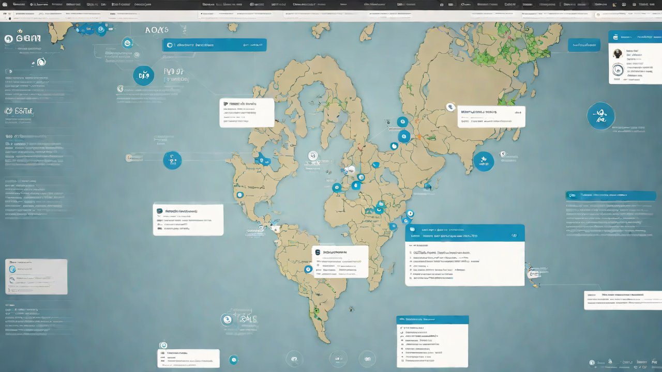662x372 pixels.
Task: Click the label pill left of the left-ocean blue marker
Action: pyautogui.click(x=135, y=158)
